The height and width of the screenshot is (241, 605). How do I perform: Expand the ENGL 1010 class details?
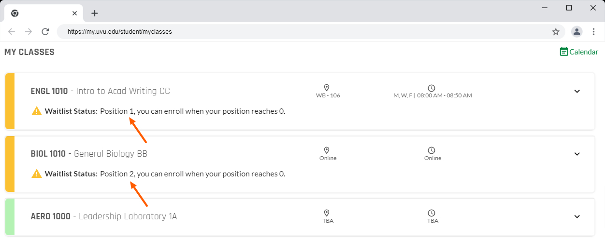(x=577, y=92)
